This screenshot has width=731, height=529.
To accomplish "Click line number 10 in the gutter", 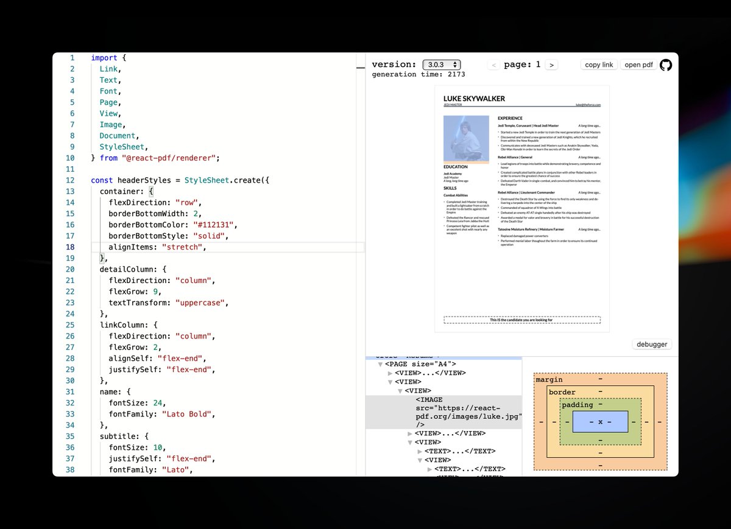I will click(x=72, y=158).
